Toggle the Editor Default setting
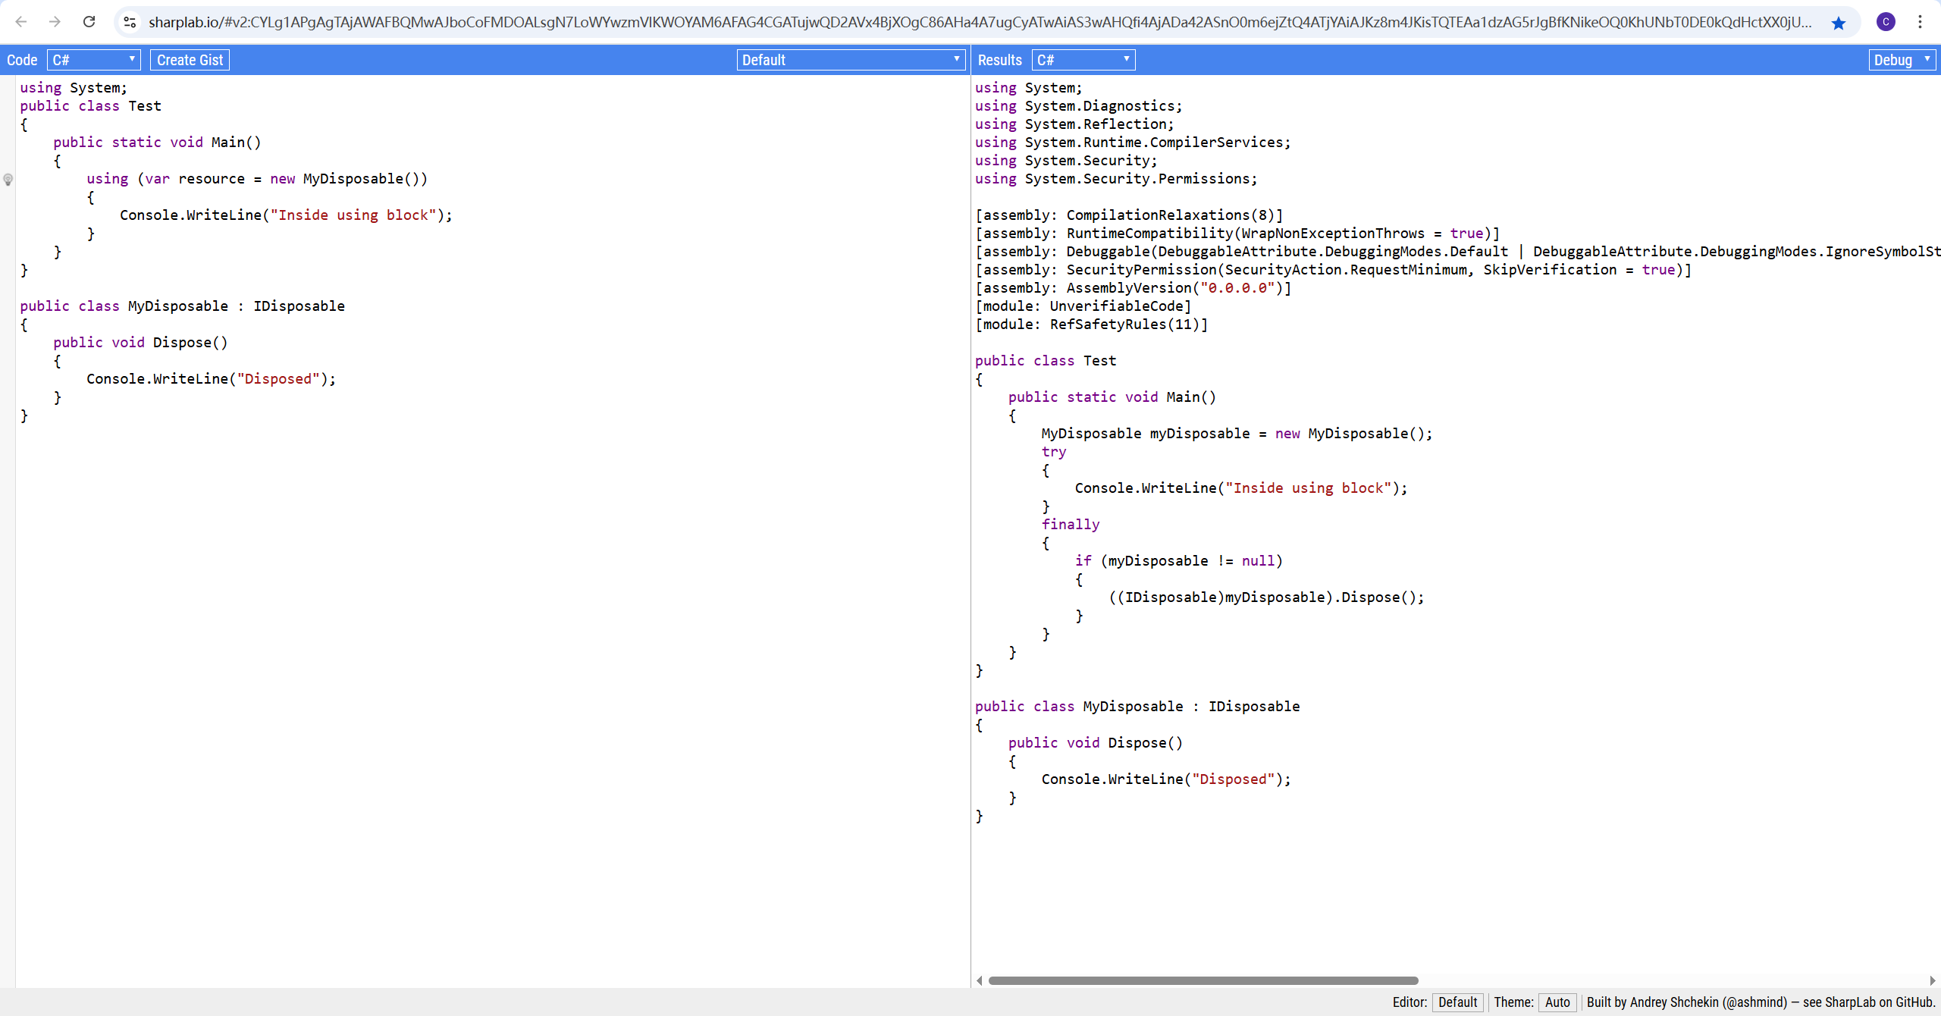Viewport: 1941px width, 1016px height. tap(1457, 1002)
